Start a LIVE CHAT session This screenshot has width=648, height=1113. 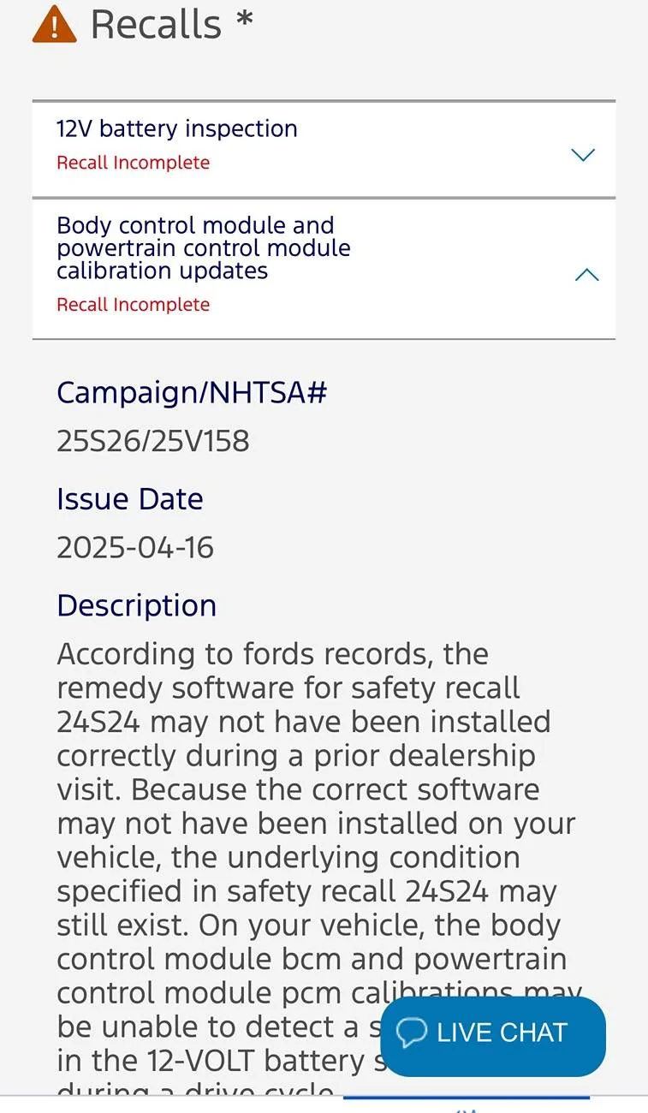502,1033
